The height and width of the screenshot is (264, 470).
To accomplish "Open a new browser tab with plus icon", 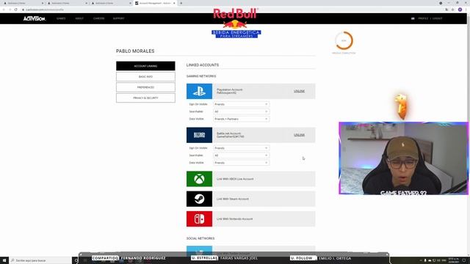I will coord(181,3).
